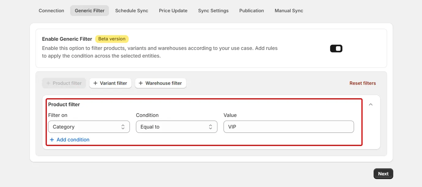This screenshot has height=187, width=422.
Task: Click the Value label
Action: 230,115
